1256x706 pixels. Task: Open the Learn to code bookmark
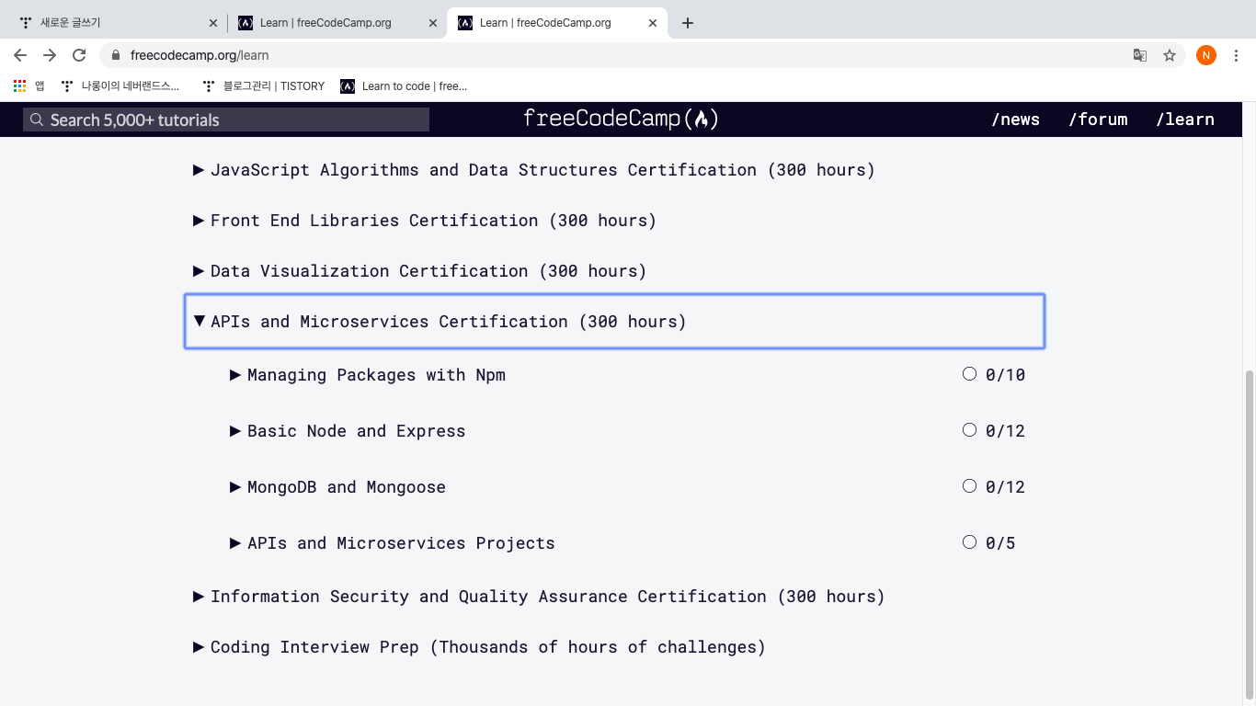coord(404,85)
